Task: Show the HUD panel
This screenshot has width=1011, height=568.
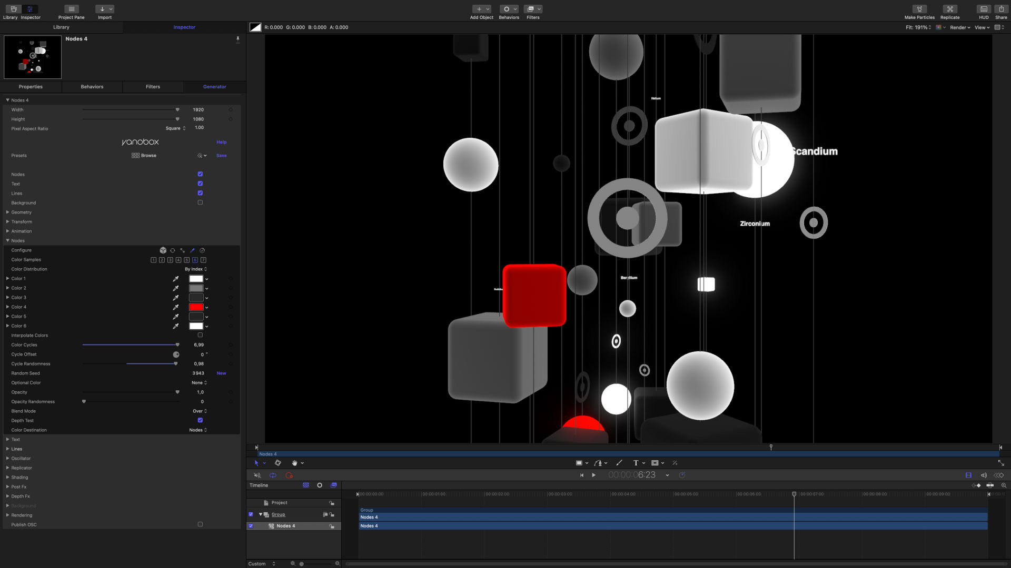Action: 984,9
